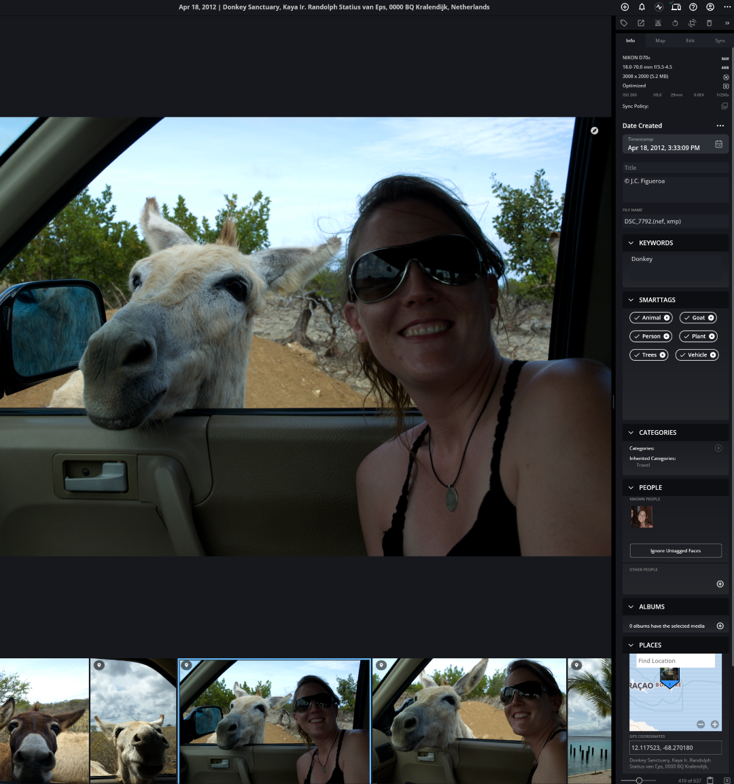Collapse the Keywords section
The width and height of the screenshot is (734, 784).
pos(631,243)
